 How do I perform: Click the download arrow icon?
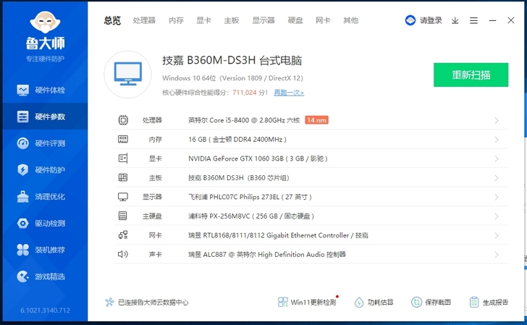455,20
